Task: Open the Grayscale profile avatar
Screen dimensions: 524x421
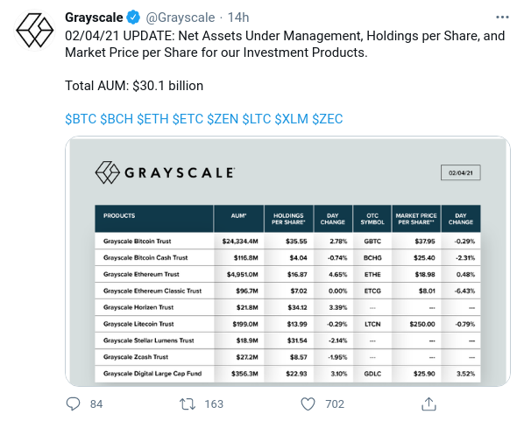Action: (x=35, y=31)
